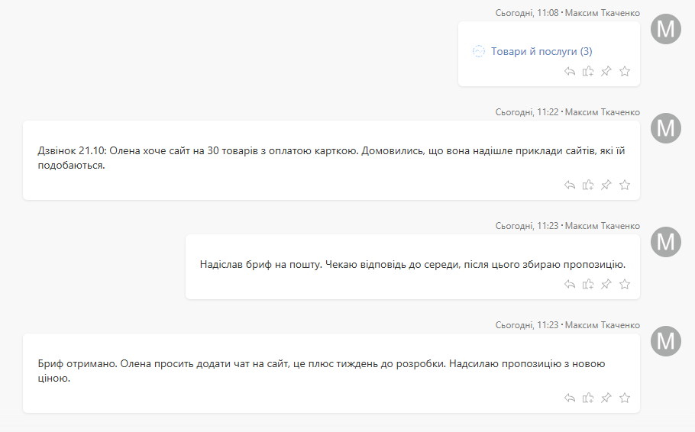Open author avatar of the 11:08 message
Viewport: 695px width, 432px height.
pyautogui.click(x=666, y=29)
